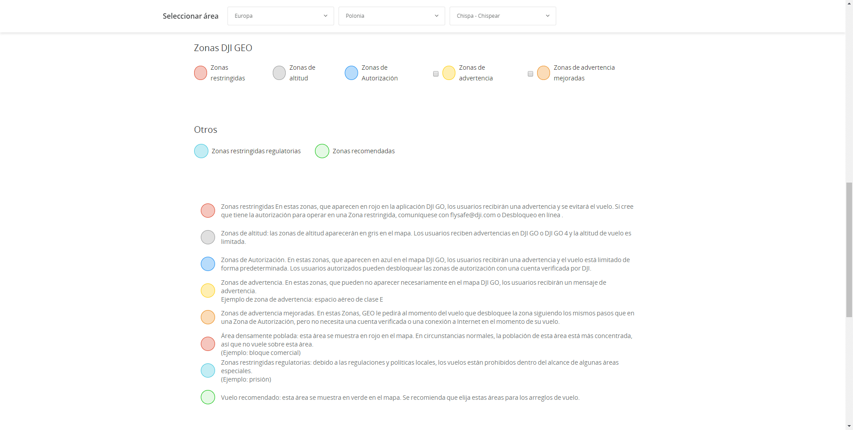Click the green Zonas recomendadas legend circle

(322, 151)
